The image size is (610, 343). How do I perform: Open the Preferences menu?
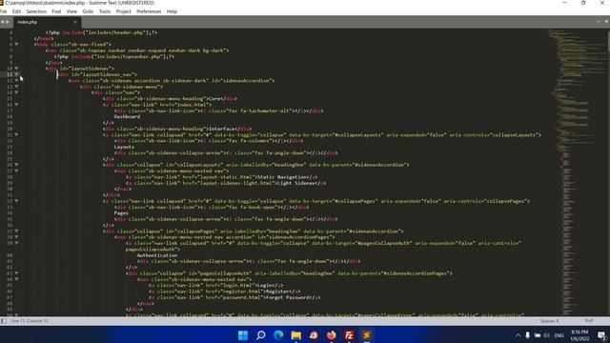click(149, 11)
